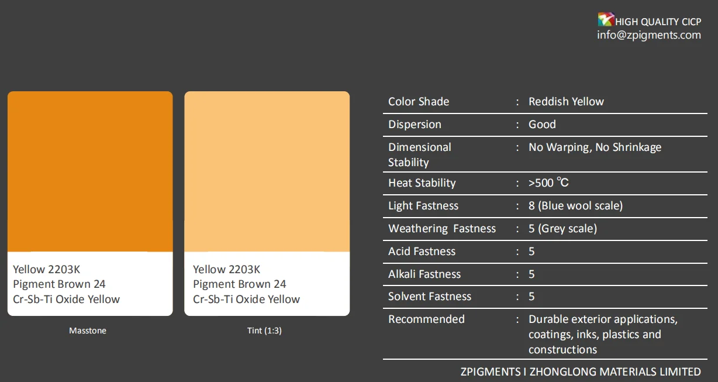Click Pigment Brown 24 text on Tint card

[240, 284]
